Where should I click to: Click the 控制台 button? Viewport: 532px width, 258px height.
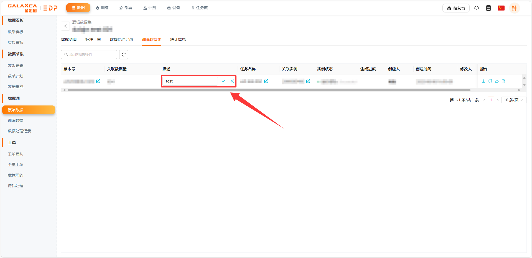456,8
